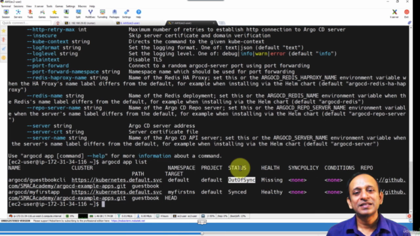Click the host name entry in status bar
Screen dimensions: 420x236
click(35, 216)
